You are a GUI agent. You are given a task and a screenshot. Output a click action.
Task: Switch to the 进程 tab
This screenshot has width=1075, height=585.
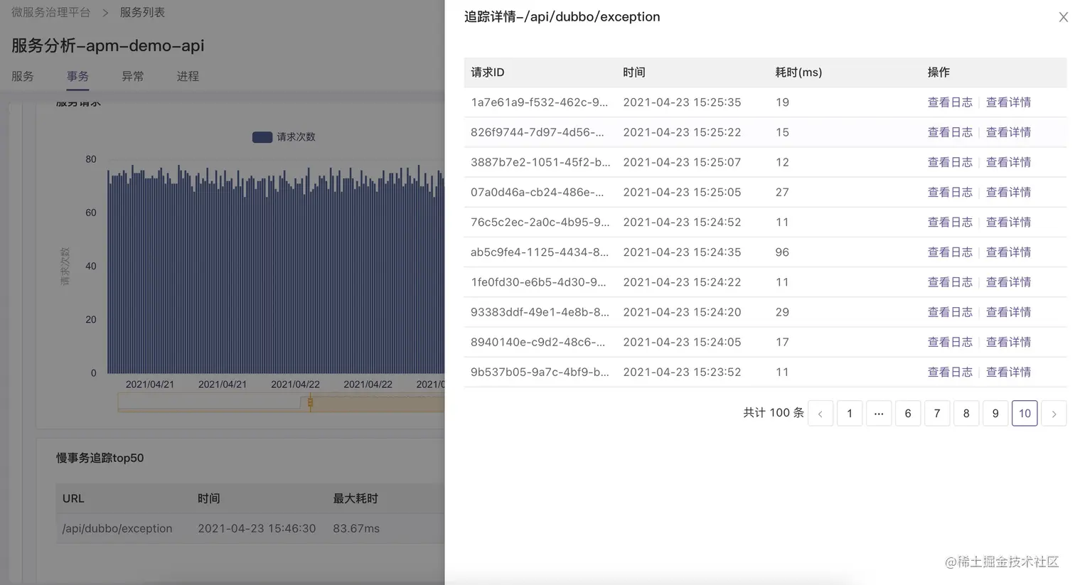pyautogui.click(x=188, y=76)
